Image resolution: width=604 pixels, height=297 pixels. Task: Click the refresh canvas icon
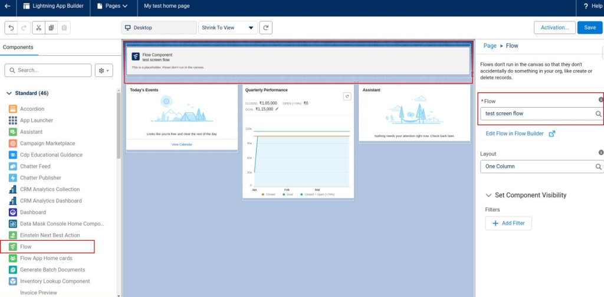click(x=266, y=28)
